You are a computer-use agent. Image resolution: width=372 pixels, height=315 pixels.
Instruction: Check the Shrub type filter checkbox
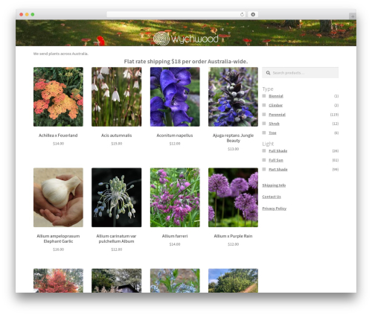tap(264, 124)
